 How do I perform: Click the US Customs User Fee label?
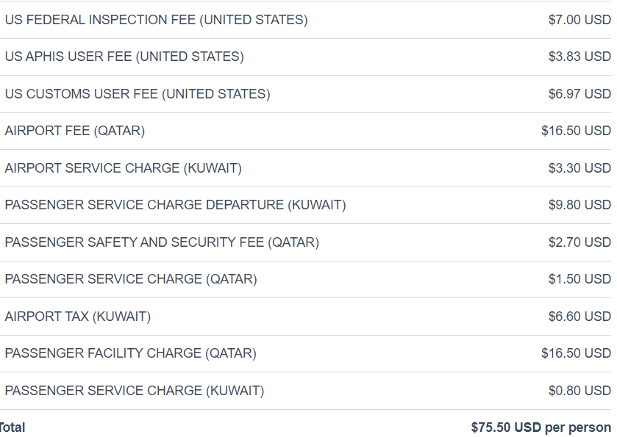(x=138, y=94)
